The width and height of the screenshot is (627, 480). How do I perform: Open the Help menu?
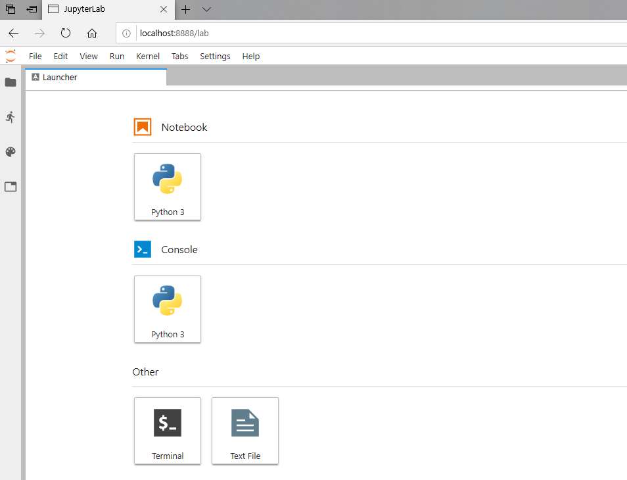[250, 57]
